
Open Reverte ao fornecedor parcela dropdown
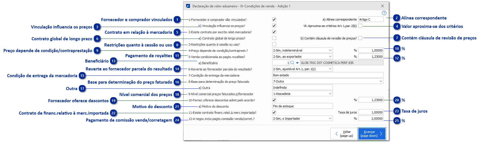point(303,69)
